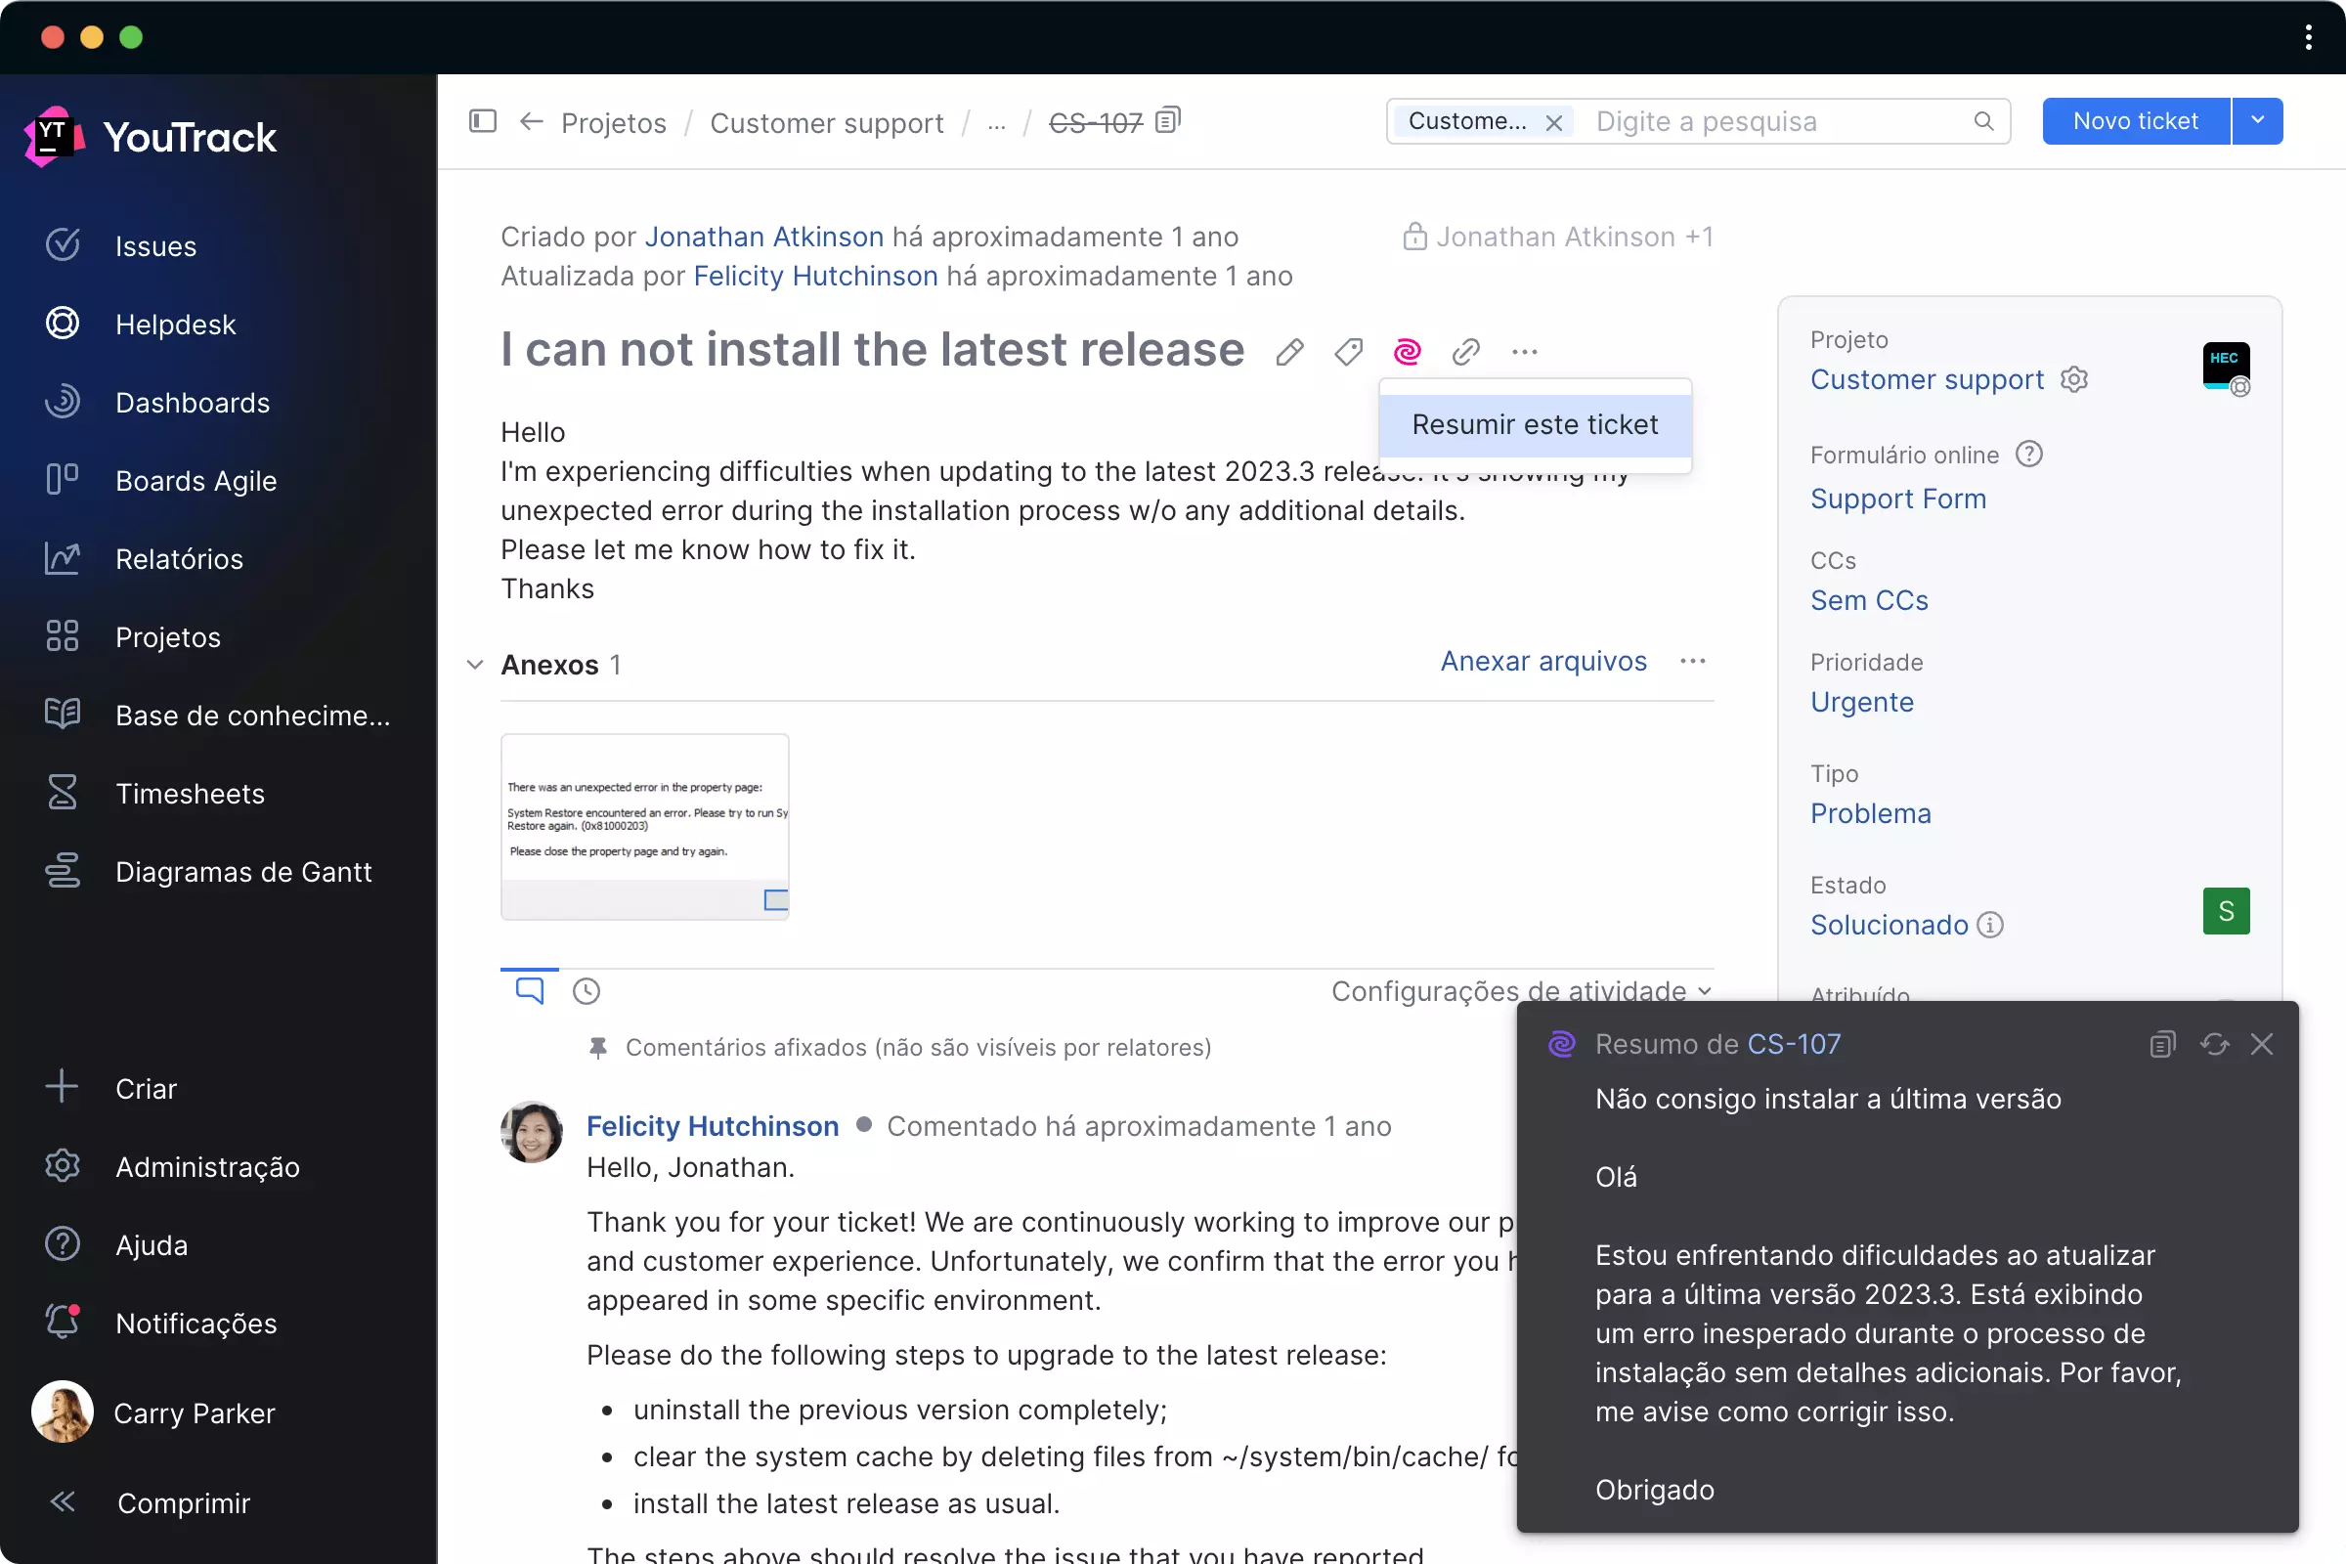
Task: Click Anexar arquivos link
Action: (1543, 662)
